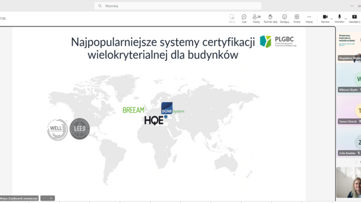Click the meeting timer reading 7:58
The width and height of the screenshot is (361, 203).
click(x=3, y=18)
